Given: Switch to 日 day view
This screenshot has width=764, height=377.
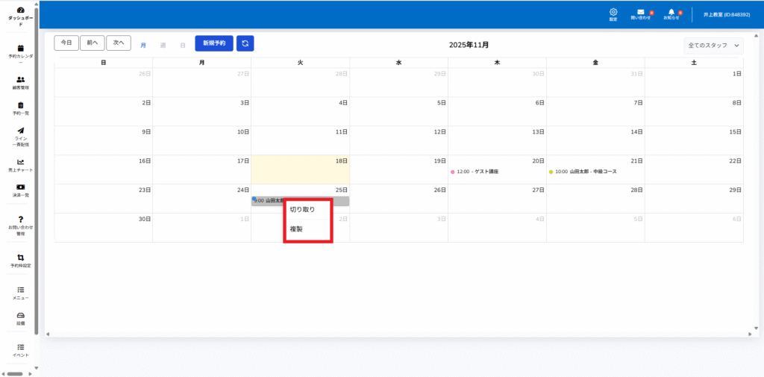Looking at the screenshot, I should [182, 45].
